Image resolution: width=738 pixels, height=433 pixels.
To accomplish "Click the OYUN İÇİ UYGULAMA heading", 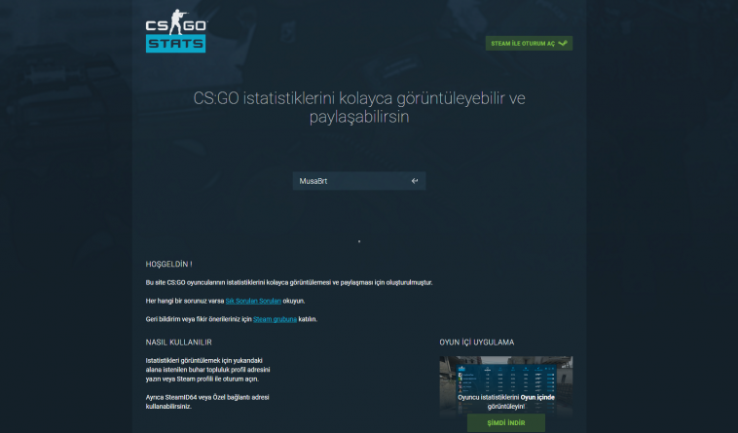I will click(477, 343).
